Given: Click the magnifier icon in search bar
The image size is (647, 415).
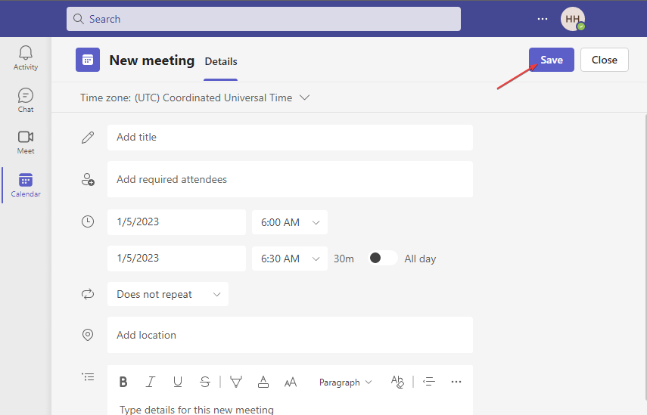Looking at the screenshot, I should (79, 19).
